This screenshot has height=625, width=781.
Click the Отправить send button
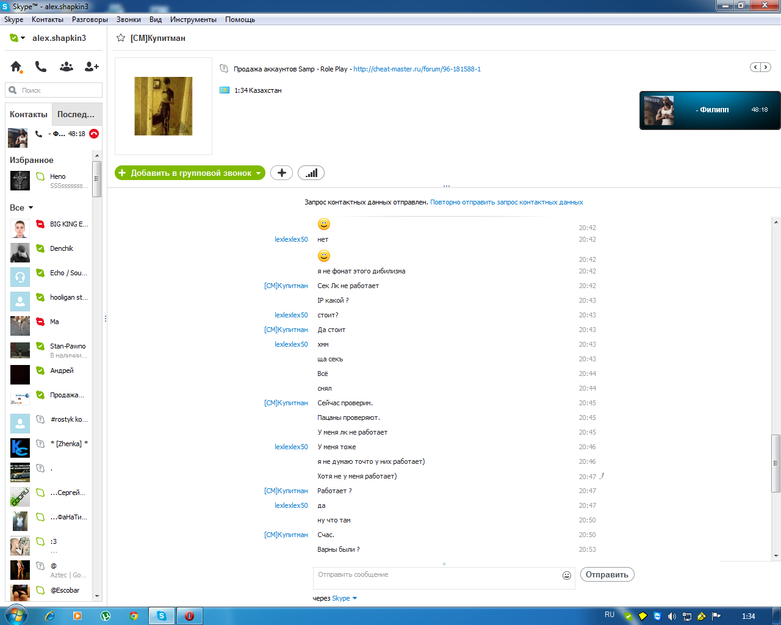click(607, 574)
